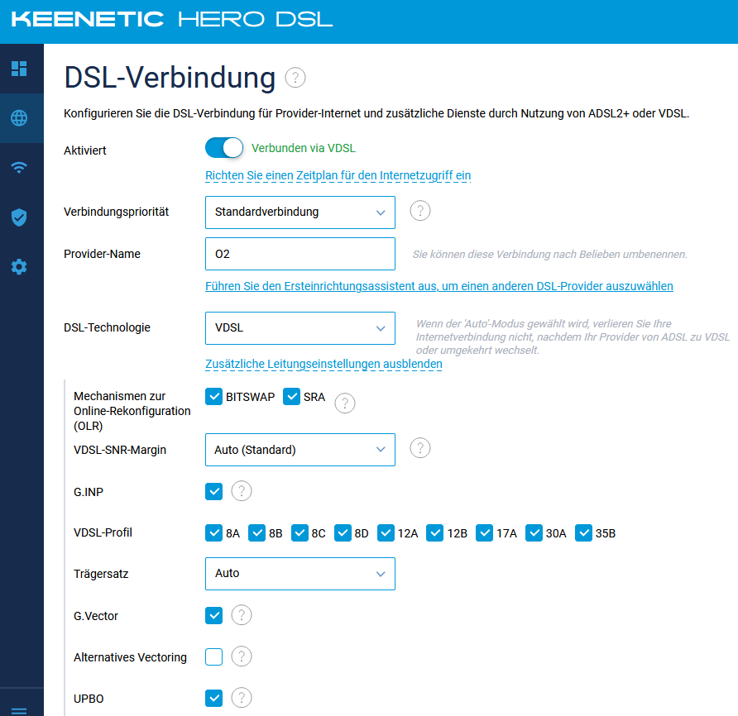Open the Internet globe icon in sidebar

(x=19, y=118)
